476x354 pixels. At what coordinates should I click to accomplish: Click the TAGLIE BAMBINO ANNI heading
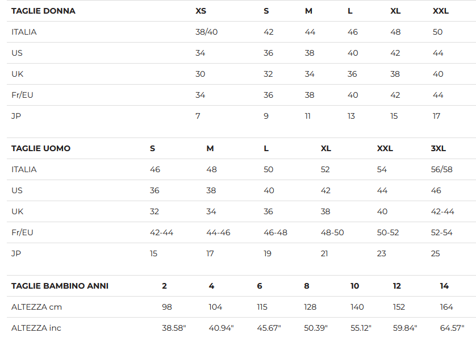click(60, 286)
